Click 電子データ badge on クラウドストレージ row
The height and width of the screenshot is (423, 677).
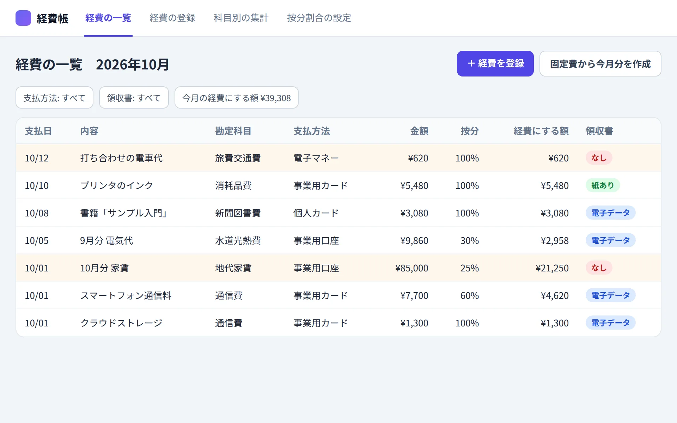click(x=611, y=323)
